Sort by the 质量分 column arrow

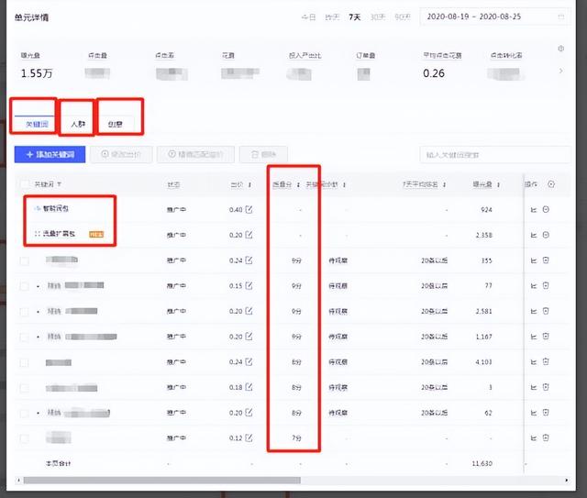pyautogui.click(x=298, y=184)
